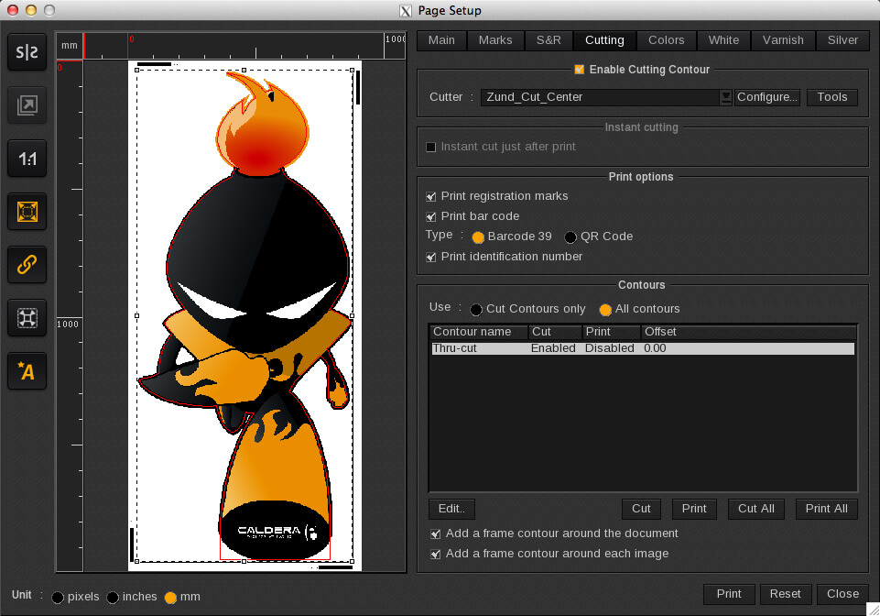Open the Silver tab
The image size is (880, 616).
pyautogui.click(x=842, y=40)
